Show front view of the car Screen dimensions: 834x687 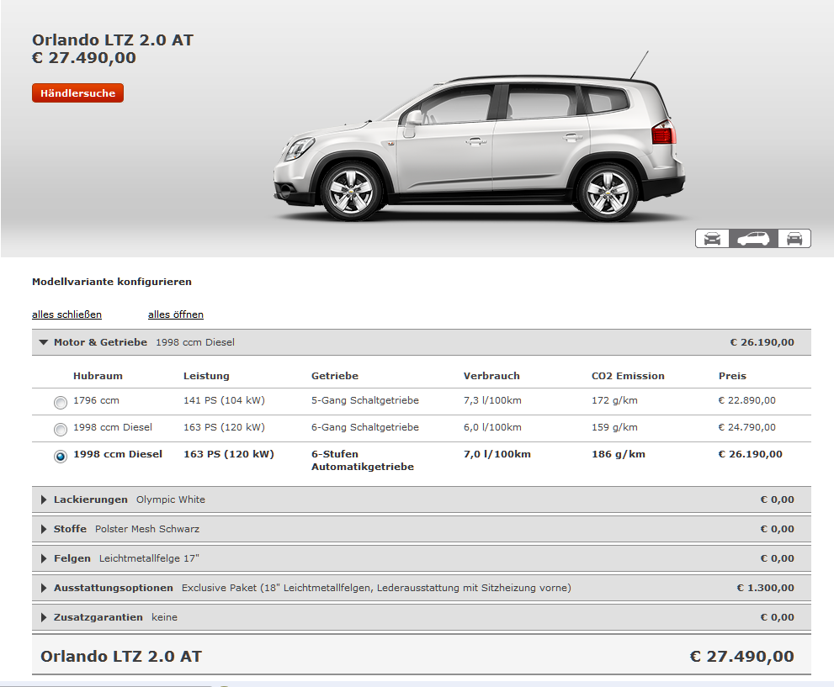712,239
